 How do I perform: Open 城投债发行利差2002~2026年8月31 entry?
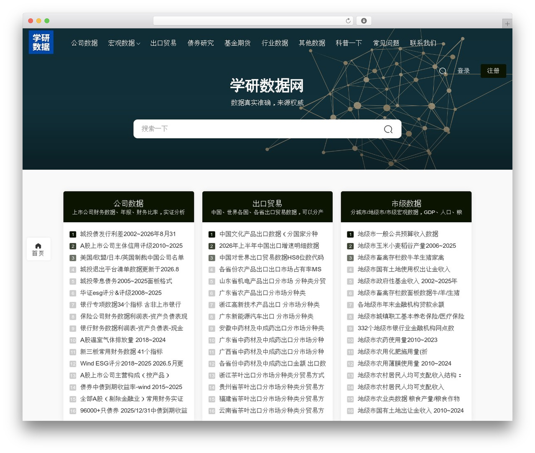[128, 234]
